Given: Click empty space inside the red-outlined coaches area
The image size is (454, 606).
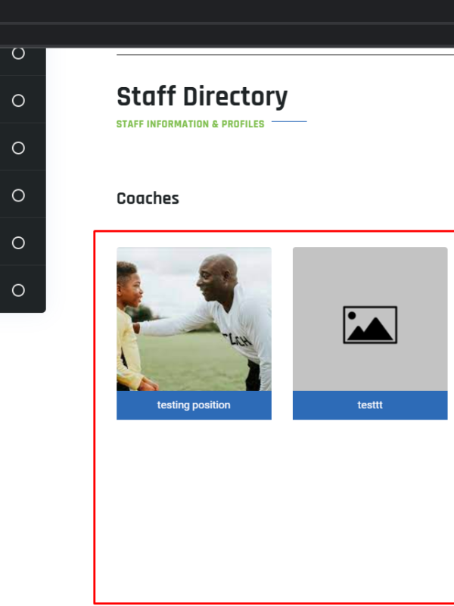Looking at the screenshot, I should click(274, 510).
